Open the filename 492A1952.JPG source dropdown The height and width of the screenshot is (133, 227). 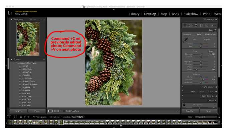[x=78, y=117]
